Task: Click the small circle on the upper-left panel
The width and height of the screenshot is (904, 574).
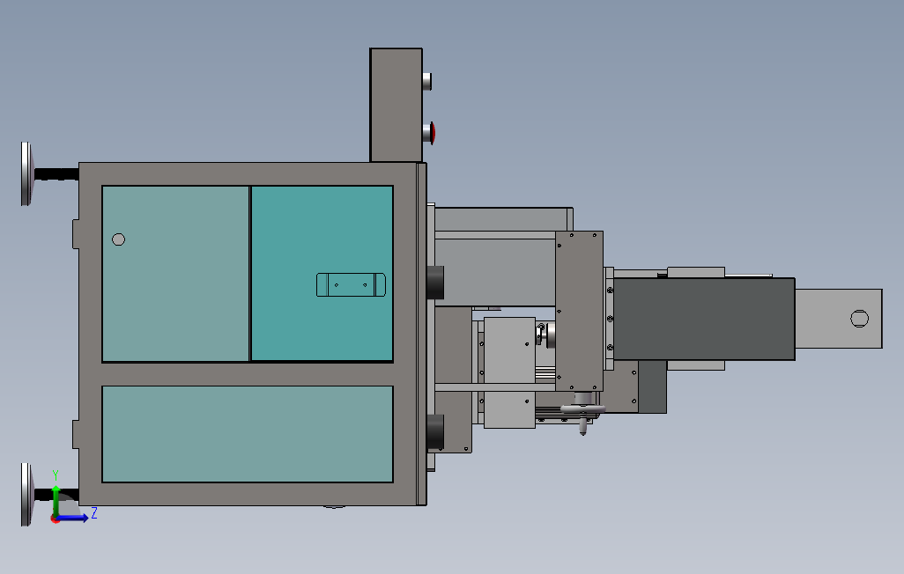Action: pos(118,239)
